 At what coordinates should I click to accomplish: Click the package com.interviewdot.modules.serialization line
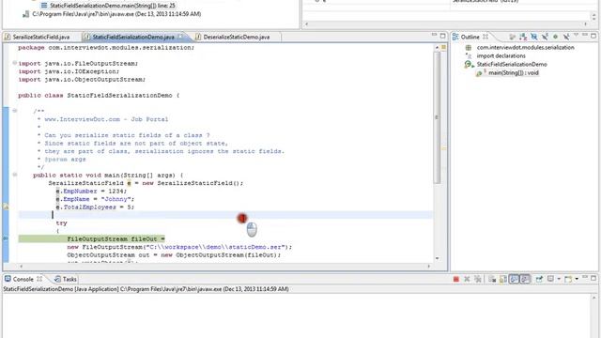[x=106, y=48]
